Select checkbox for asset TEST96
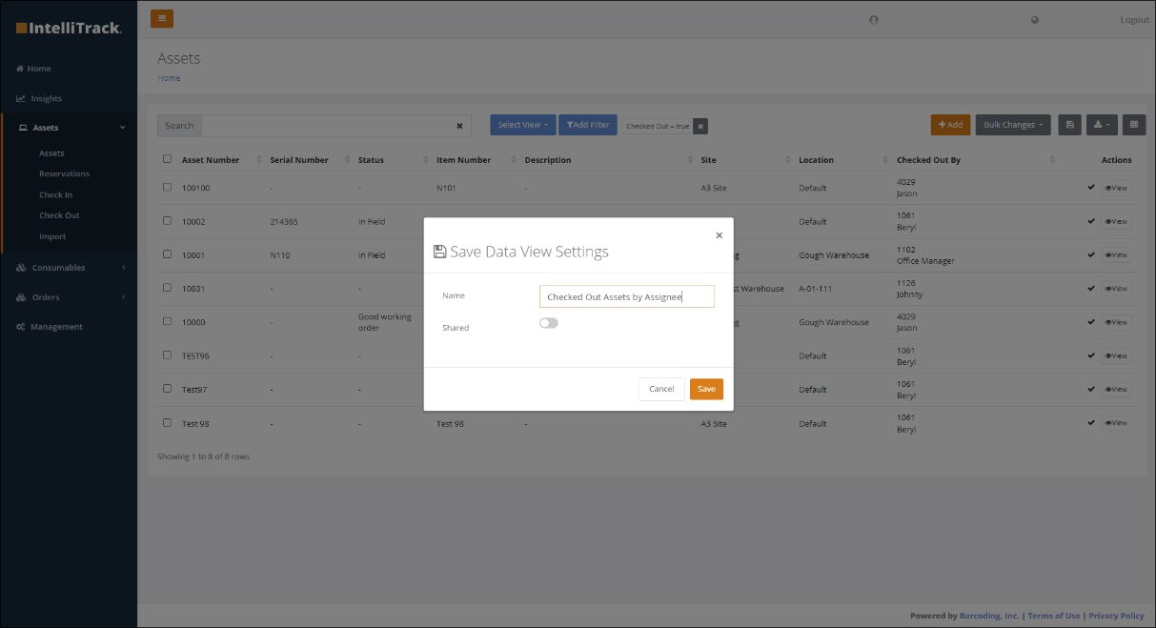 168,355
